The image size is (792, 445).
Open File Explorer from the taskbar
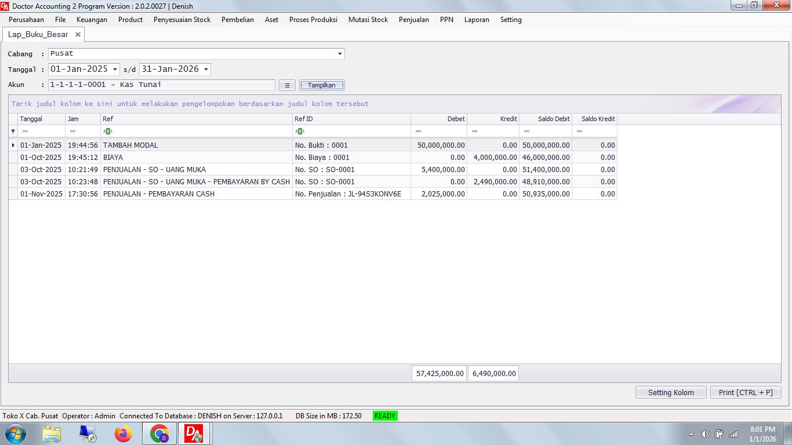52,433
